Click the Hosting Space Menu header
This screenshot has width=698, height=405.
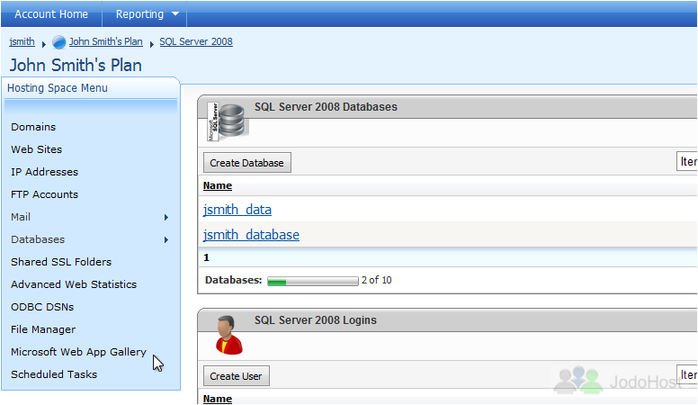[x=58, y=88]
